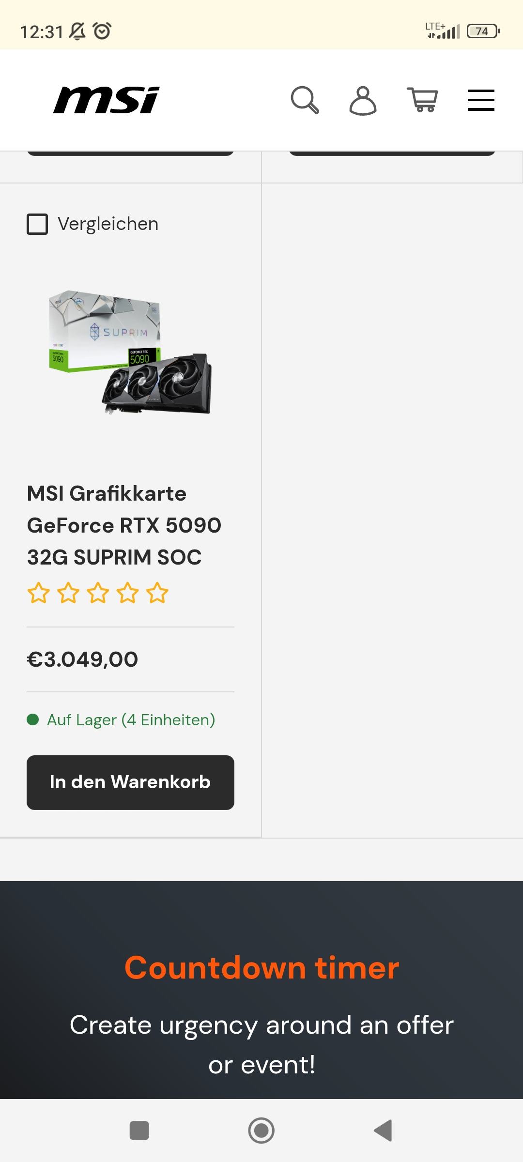
Task: Tap the €3.049,00 price
Action: [x=82, y=659]
